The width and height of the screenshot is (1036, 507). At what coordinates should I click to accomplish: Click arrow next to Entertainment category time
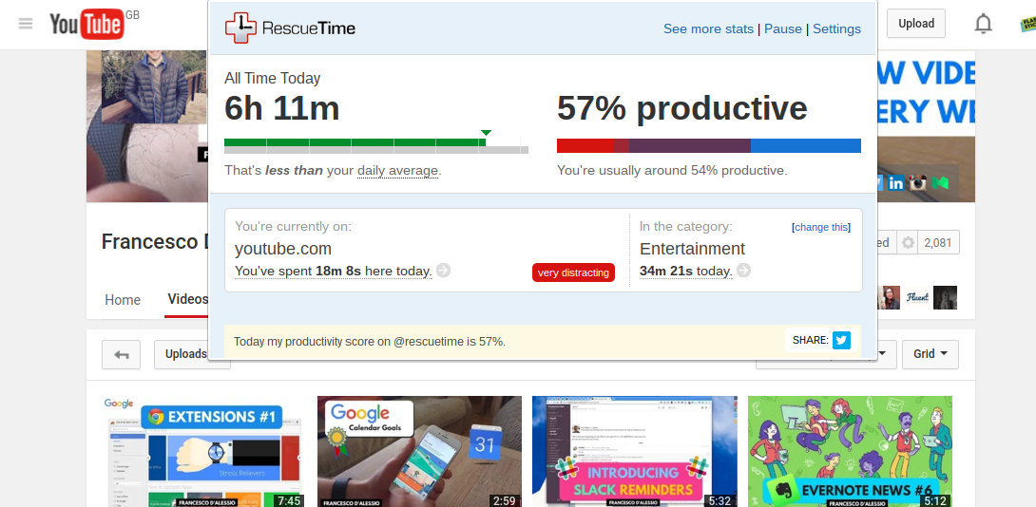point(743,271)
